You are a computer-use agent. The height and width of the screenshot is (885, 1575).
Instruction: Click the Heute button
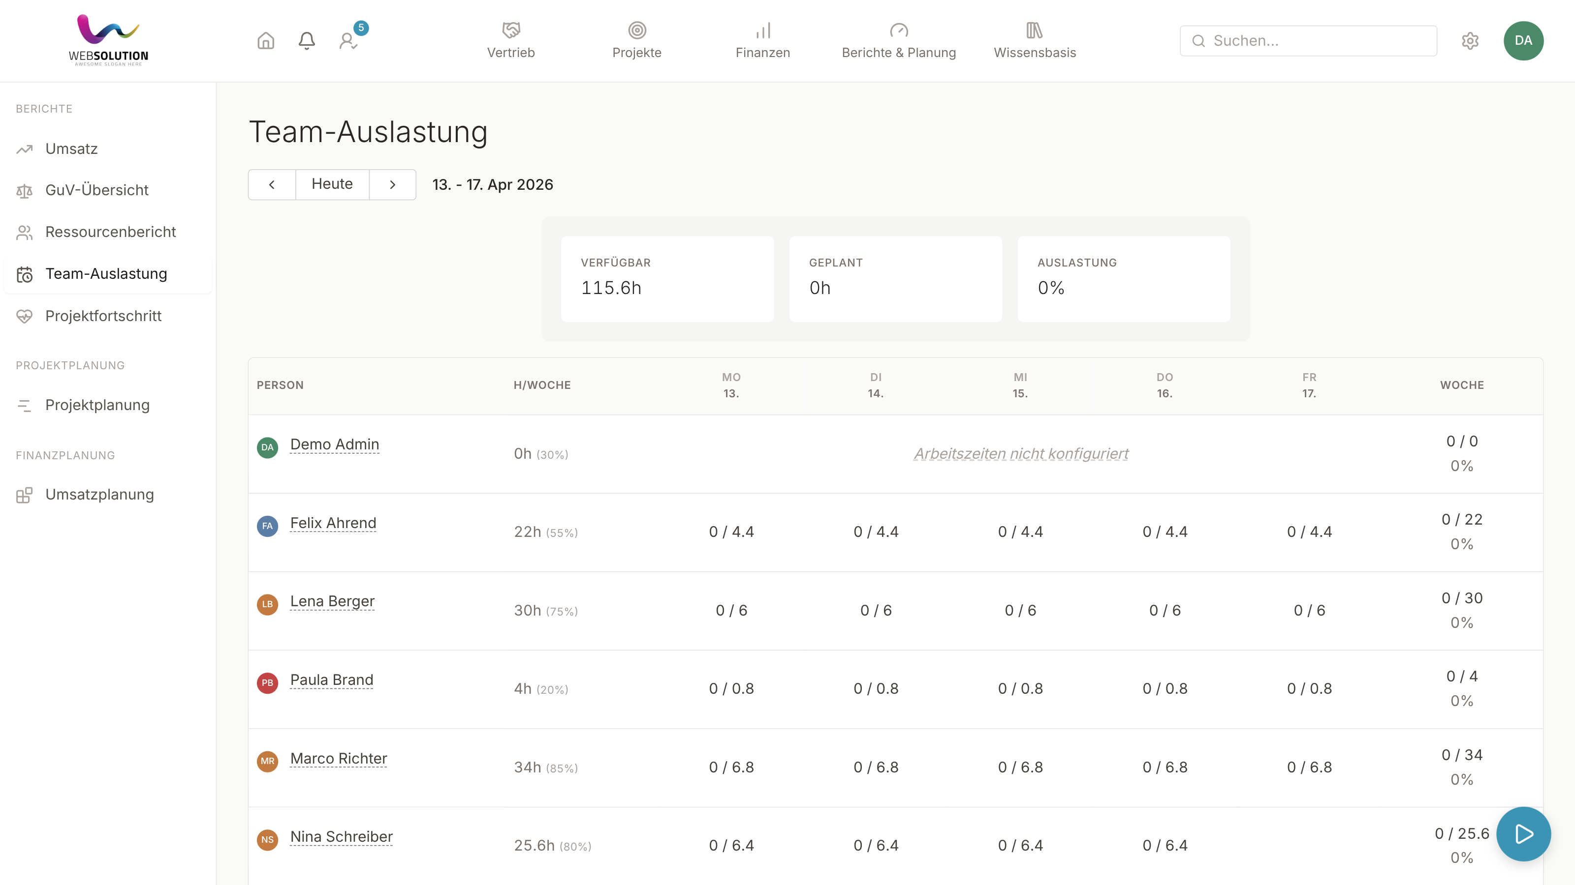332,184
